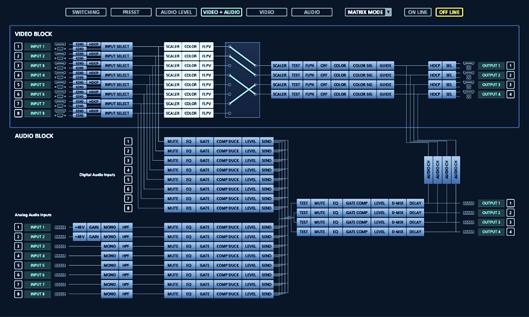Click the terminal block icon for analog INPUT 1
Viewport: 529px width, 317px height.
tap(61, 227)
